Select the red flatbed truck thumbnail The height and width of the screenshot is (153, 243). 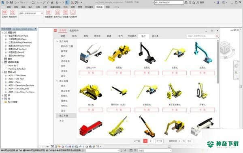[x=91, y=128]
